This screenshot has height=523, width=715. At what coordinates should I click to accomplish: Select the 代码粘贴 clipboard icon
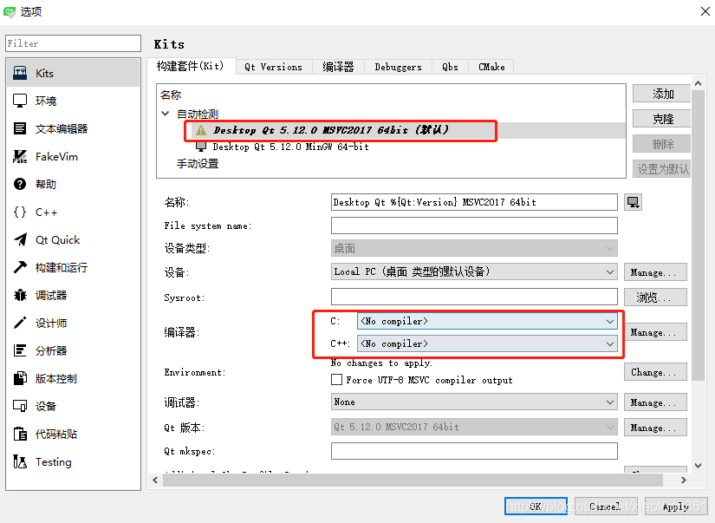pyautogui.click(x=20, y=434)
